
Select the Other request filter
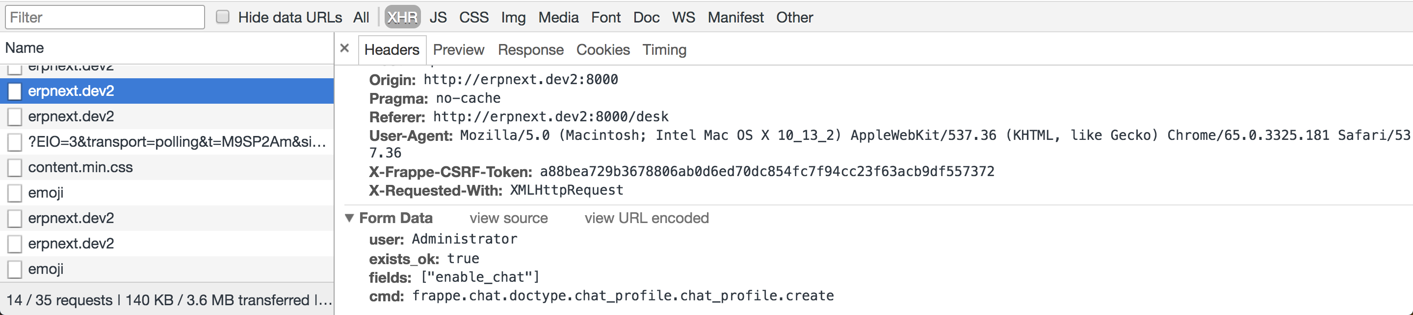tap(794, 17)
